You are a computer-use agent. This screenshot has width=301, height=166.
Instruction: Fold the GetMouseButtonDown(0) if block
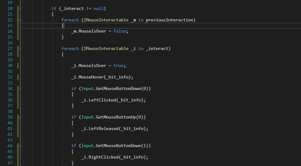[x=20, y=88]
